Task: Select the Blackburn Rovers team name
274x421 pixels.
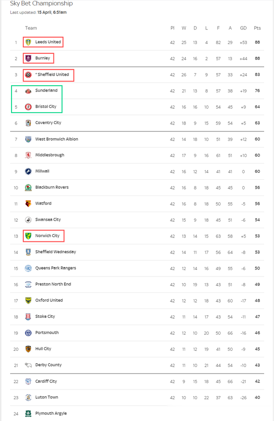Action: [x=52, y=187]
